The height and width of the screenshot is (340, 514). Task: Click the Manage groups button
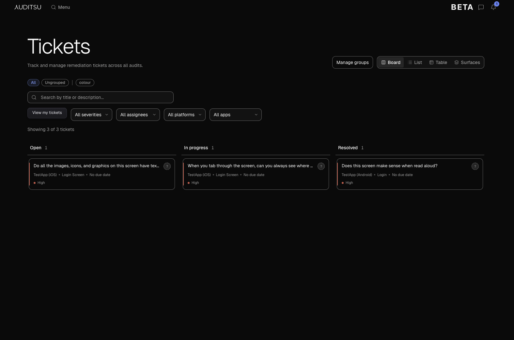[x=352, y=62]
